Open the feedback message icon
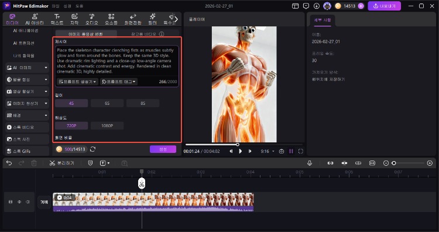The image size is (439, 232). [306, 6]
